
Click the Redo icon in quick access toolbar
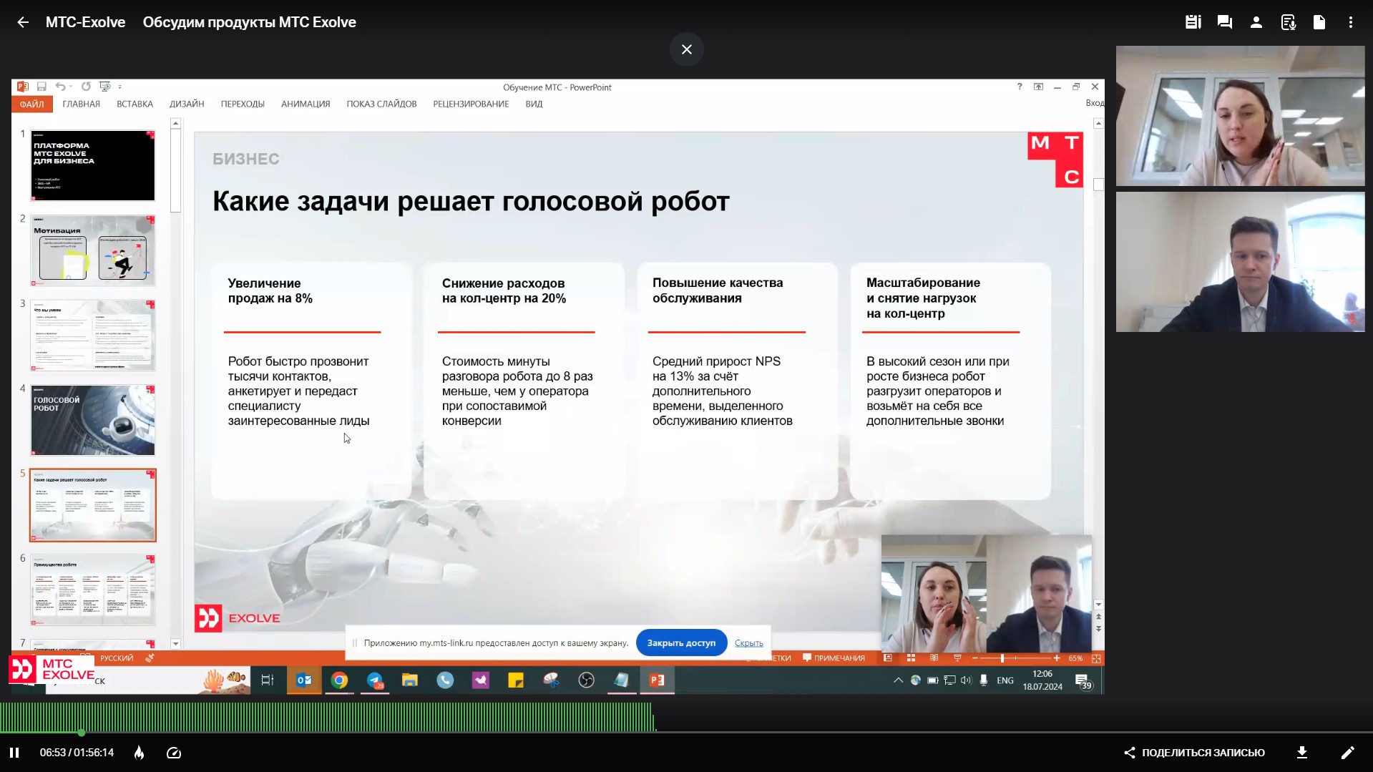point(86,87)
